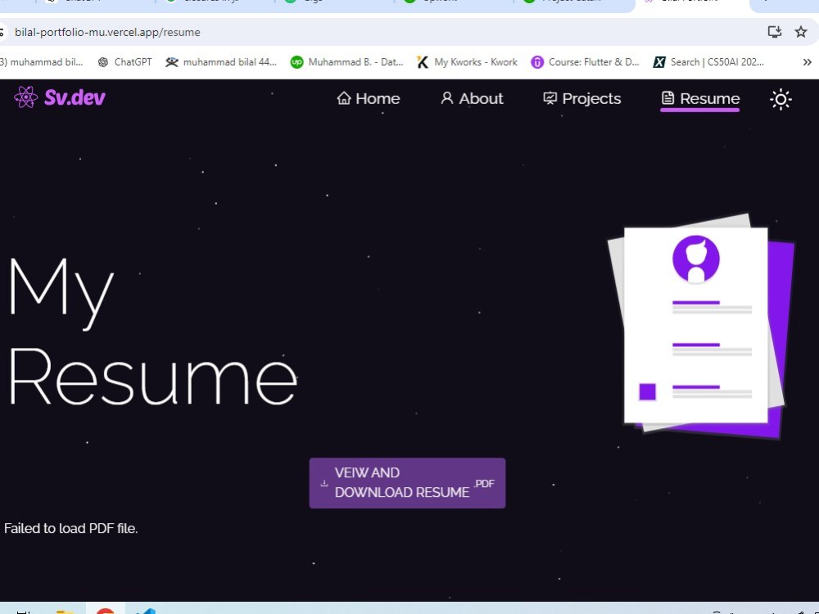Open Chrome from the taskbar
819x614 pixels.
point(105,611)
